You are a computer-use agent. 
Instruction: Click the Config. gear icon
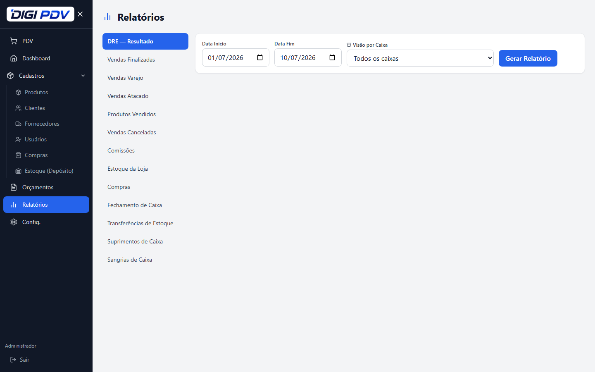tap(14, 222)
